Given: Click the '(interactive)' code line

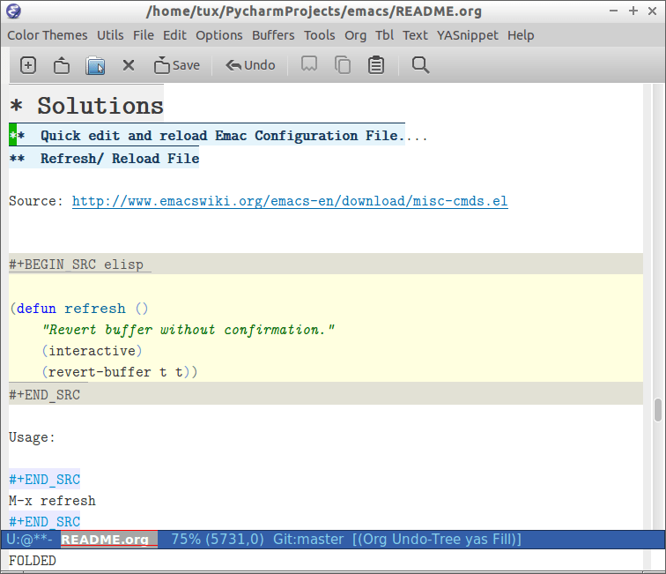Looking at the screenshot, I should pyautogui.click(x=92, y=351).
